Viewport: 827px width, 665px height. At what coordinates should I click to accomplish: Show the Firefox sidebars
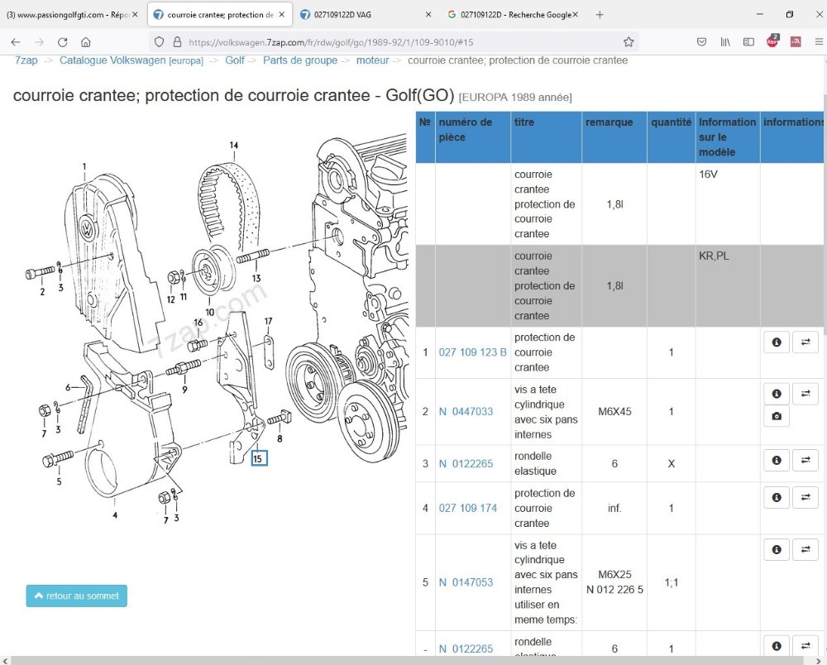tap(748, 42)
